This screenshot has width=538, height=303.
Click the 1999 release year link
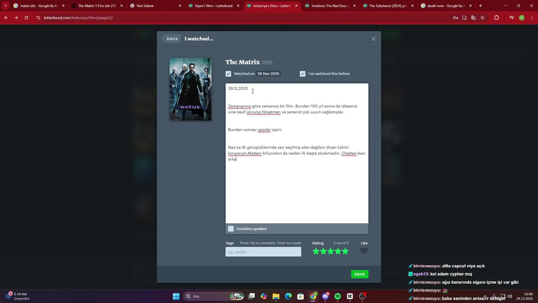(267, 62)
